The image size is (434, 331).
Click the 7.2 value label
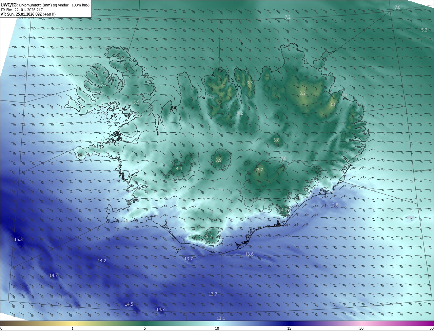(288, 17)
